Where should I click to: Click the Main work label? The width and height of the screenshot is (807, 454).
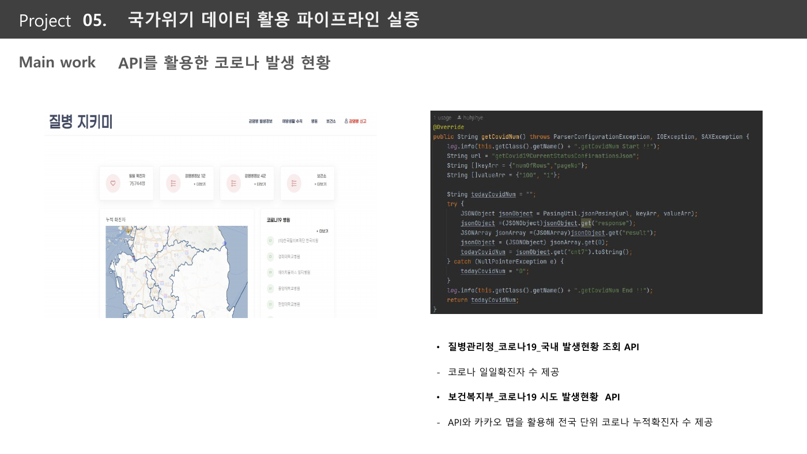(x=57, y=62)
